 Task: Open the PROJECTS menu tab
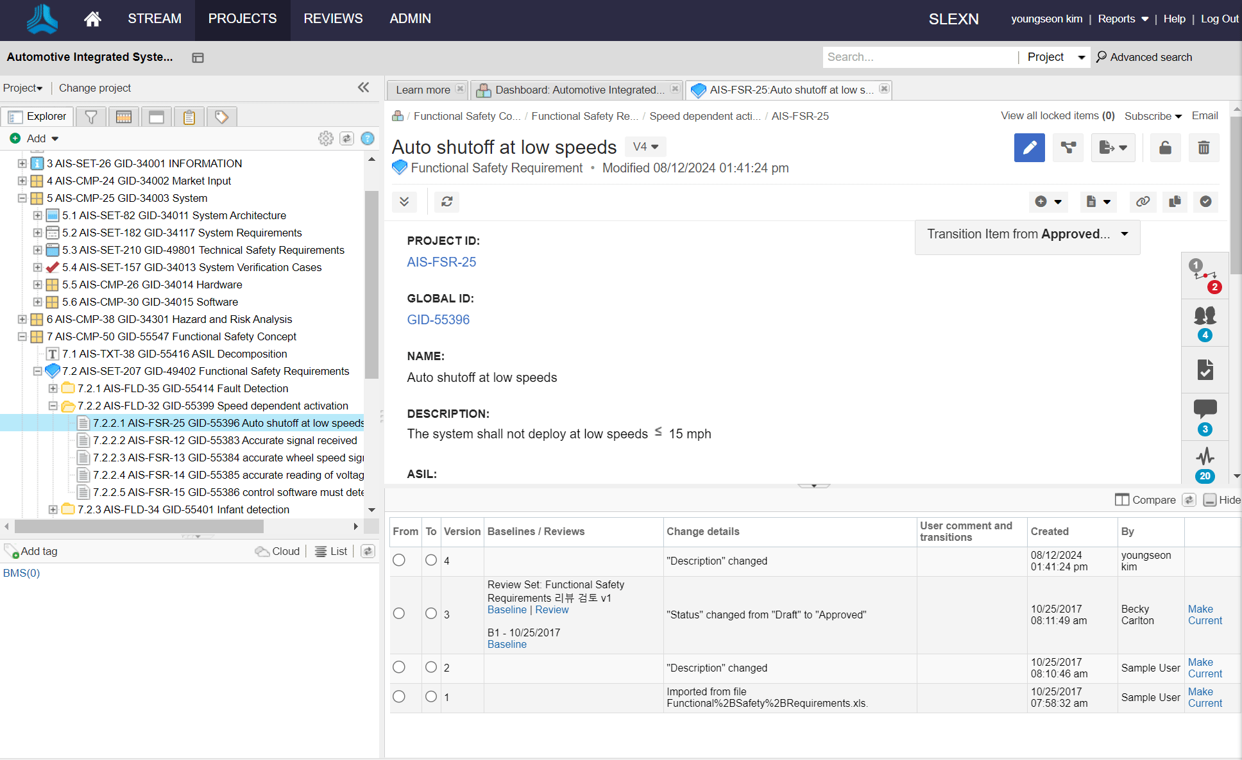pyautogui.click(x=242, y=19)
